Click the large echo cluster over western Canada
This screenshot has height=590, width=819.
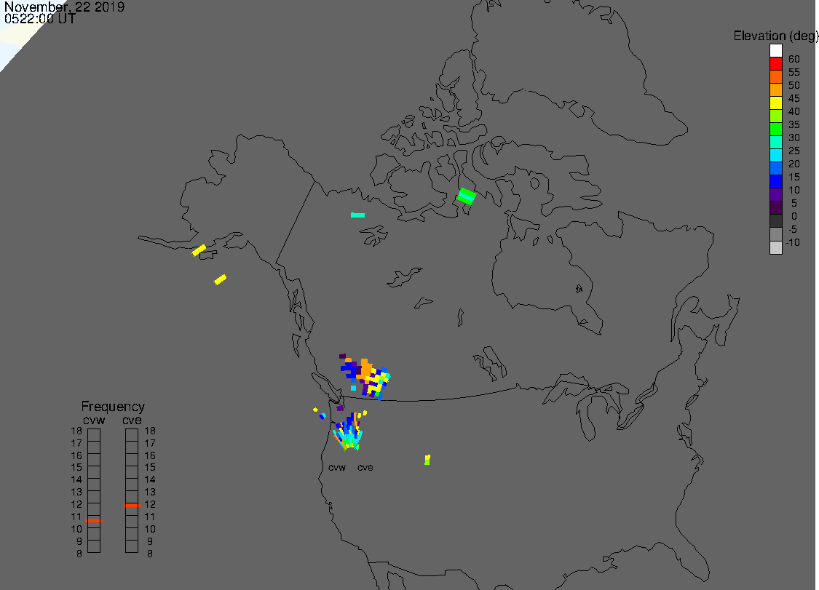(x=365, y=377)
